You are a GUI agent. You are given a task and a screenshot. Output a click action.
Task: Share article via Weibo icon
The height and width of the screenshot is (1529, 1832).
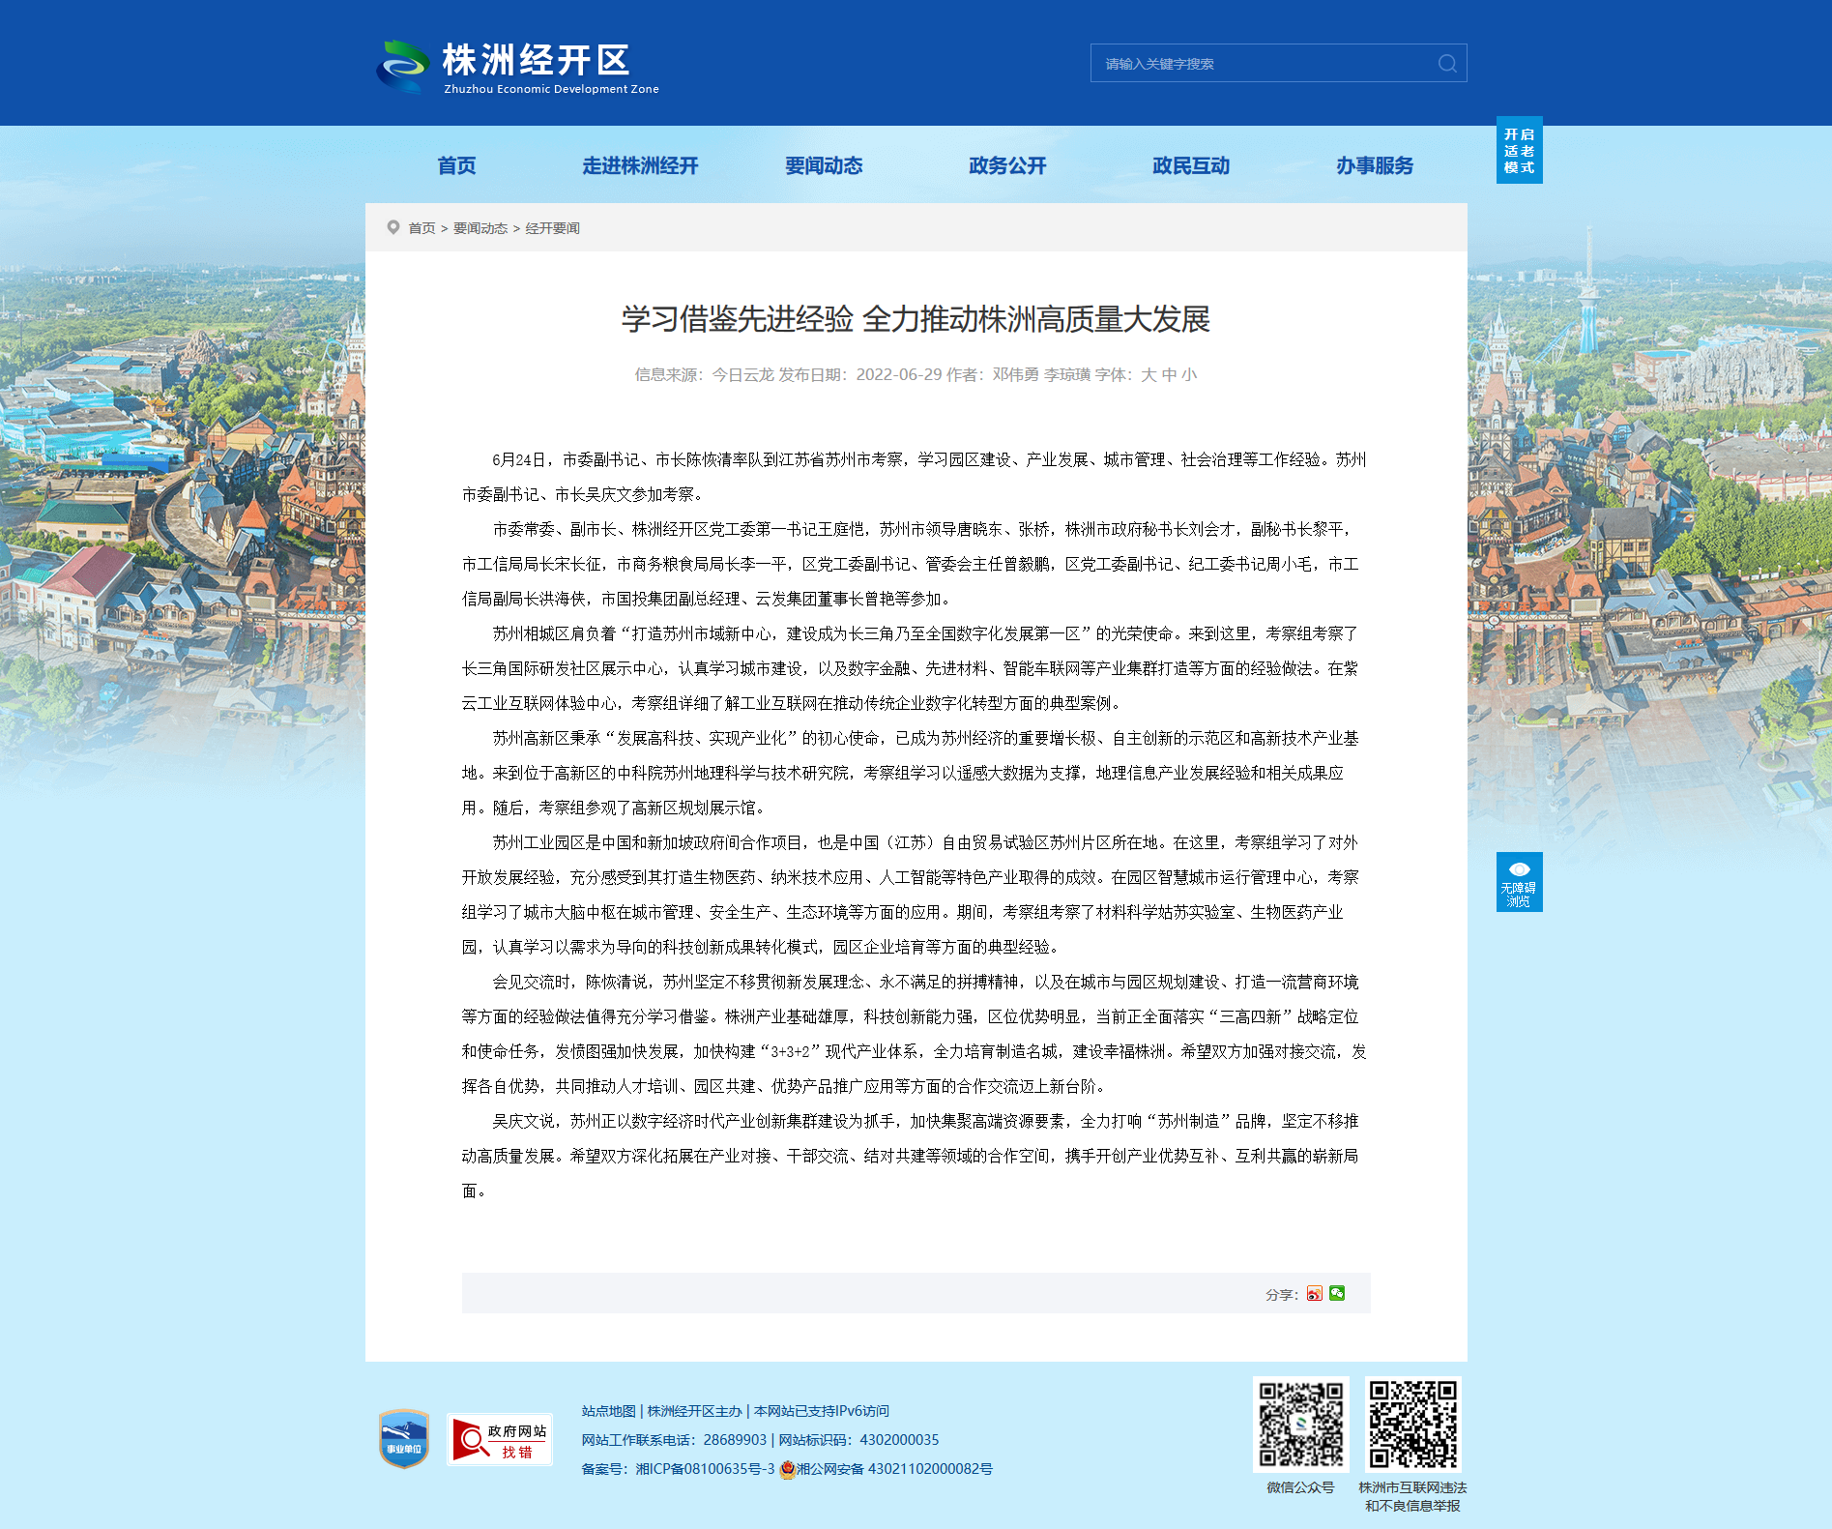(1314, 1293)
